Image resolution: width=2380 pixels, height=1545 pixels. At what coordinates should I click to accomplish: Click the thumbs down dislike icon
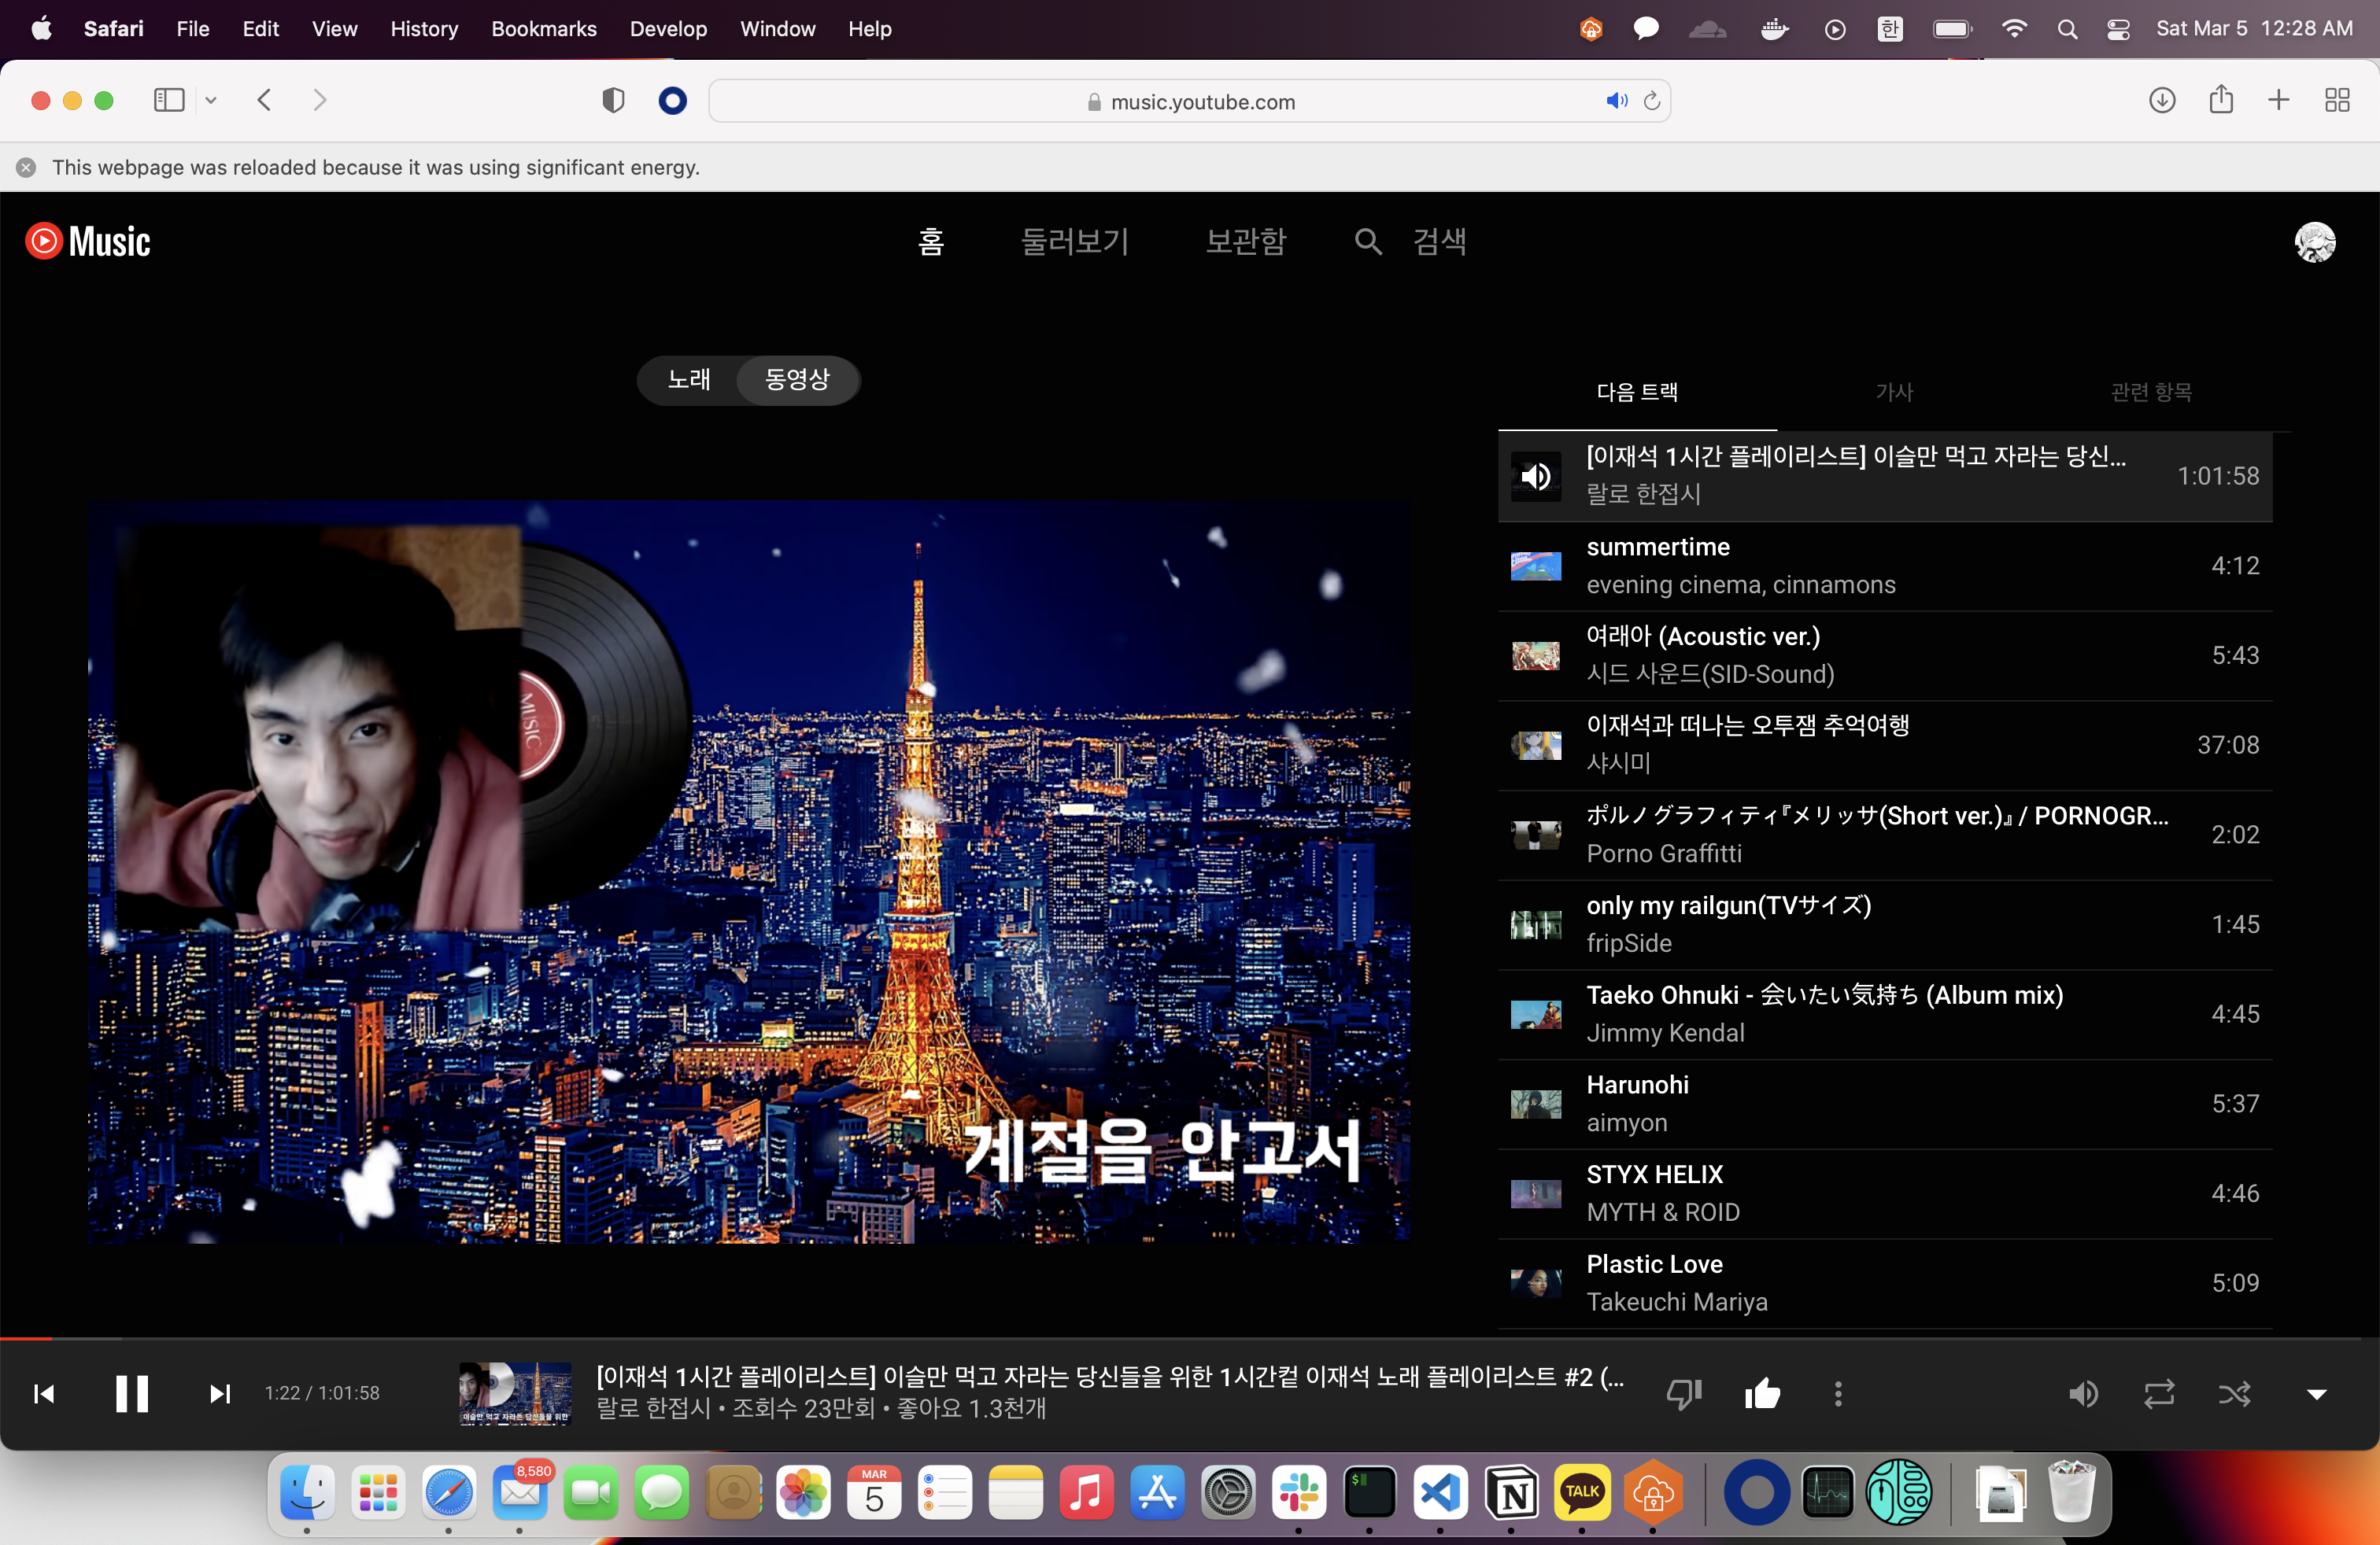tap(1684, 1393)
